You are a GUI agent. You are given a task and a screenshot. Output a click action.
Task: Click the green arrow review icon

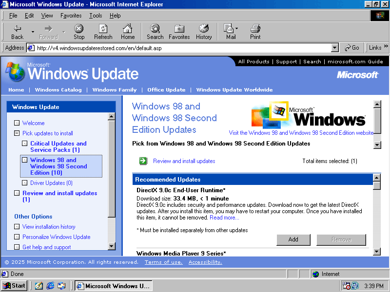[143, 161]
